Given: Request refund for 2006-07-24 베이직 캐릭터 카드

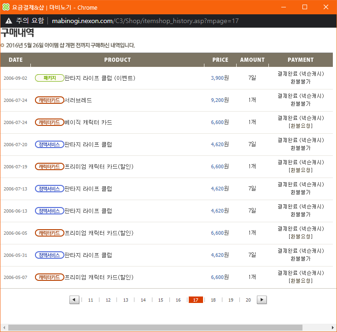Looking at the screenshot, I should point(301,126).
